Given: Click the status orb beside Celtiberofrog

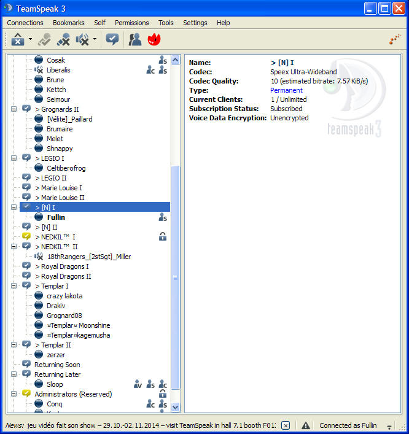Looking at the screenshot, I should tap(39, 168).
